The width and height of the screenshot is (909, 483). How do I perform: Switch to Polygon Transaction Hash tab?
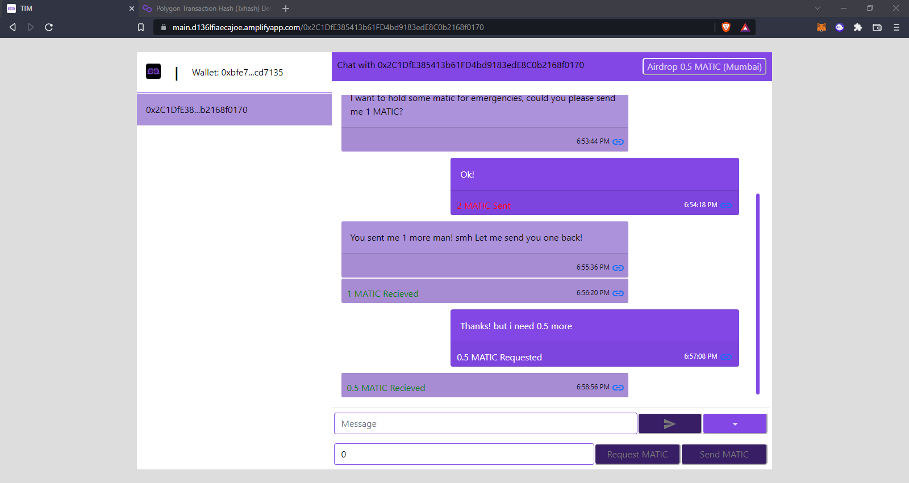tap(207, 9)
